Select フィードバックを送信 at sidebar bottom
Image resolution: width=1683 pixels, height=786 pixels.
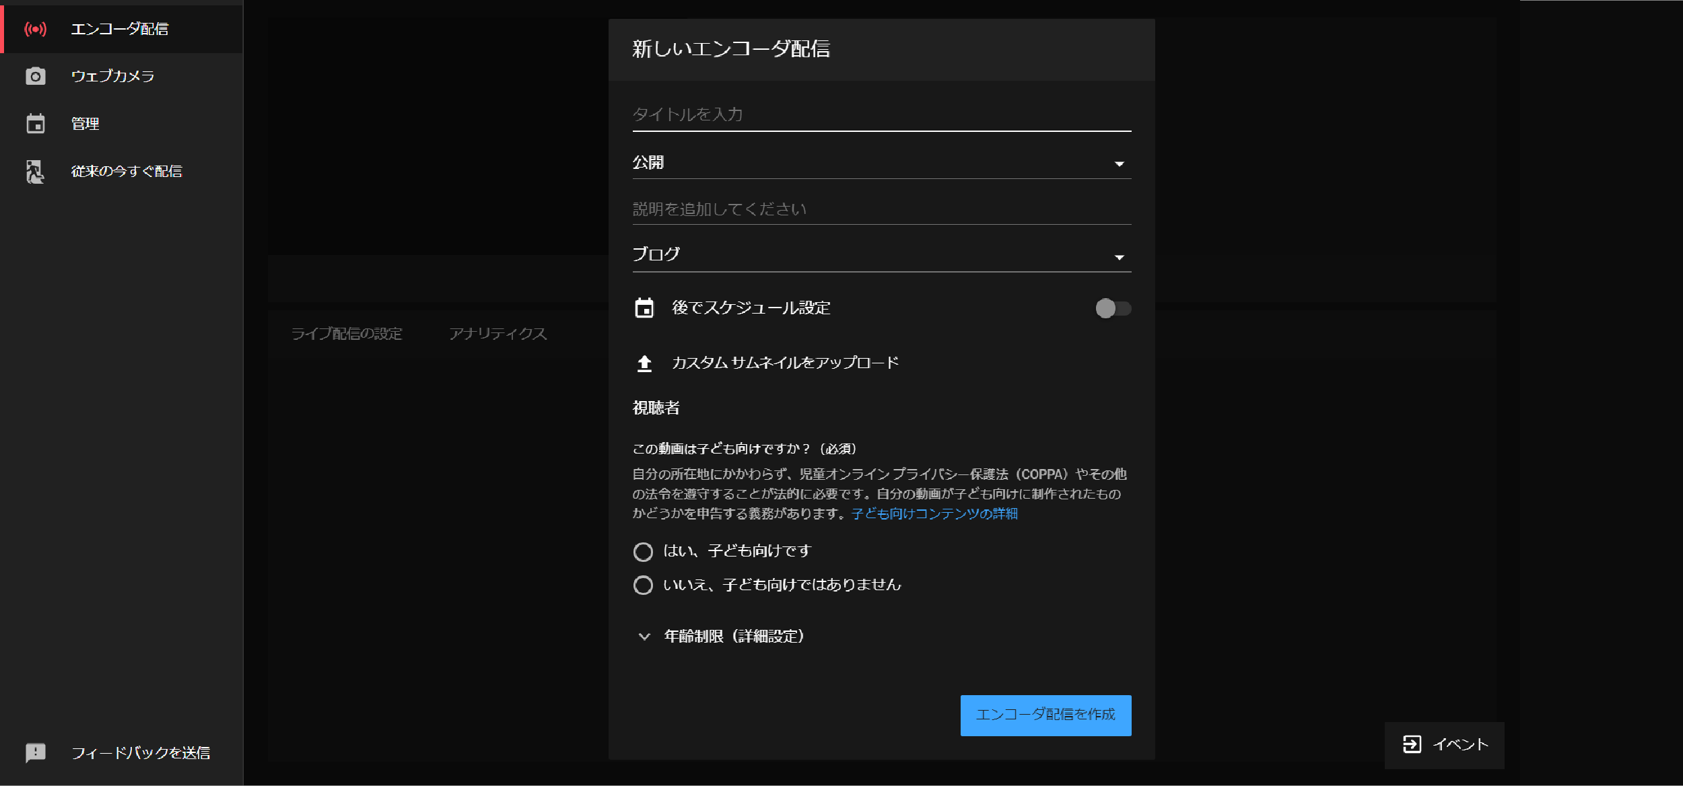(121, 752)
